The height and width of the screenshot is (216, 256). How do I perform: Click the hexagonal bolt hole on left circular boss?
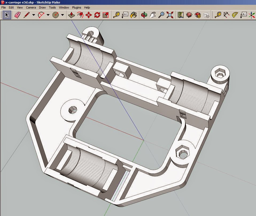click(73, 110)
